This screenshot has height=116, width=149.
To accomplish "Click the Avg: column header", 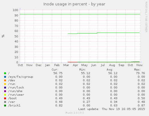I will pyautogui.click(x=110, y=70).
